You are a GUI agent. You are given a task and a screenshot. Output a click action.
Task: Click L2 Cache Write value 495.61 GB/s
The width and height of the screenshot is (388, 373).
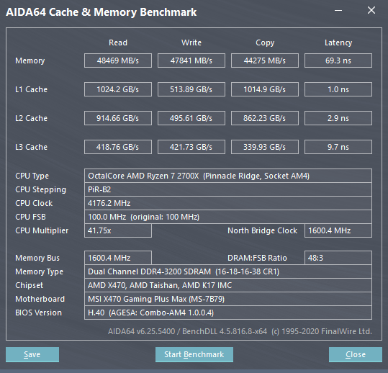click(x=191, y=118)
